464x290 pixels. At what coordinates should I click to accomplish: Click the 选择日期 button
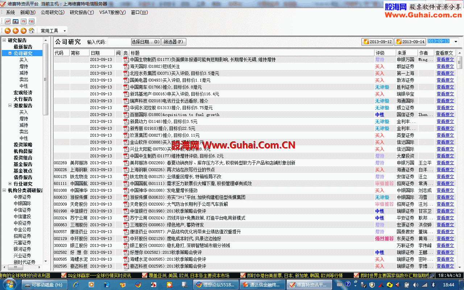145,42
